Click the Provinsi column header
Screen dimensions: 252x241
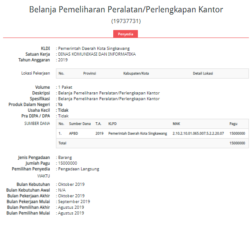89,73
